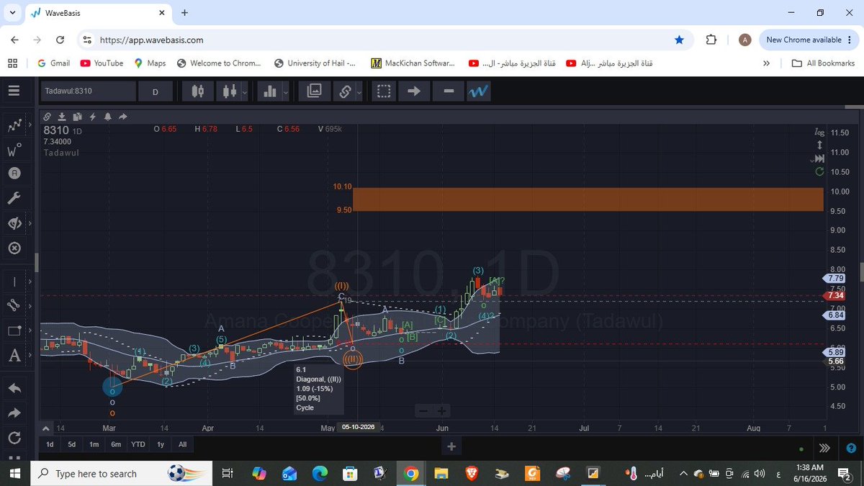This screenshot has width=864, height=486.
Task: Click the right arrow toolbar button
Action: tap(414, 91)
